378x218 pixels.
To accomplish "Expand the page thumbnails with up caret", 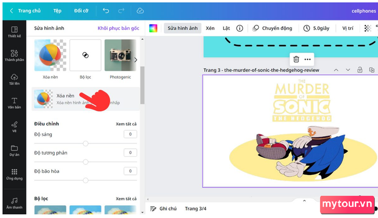I will [x=304, y=201].
